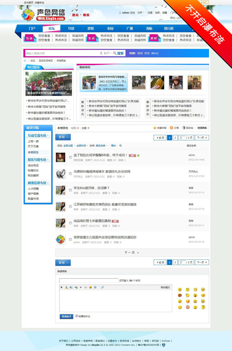
Task: Click the 管理面板 link
Action: pos(202,128)
